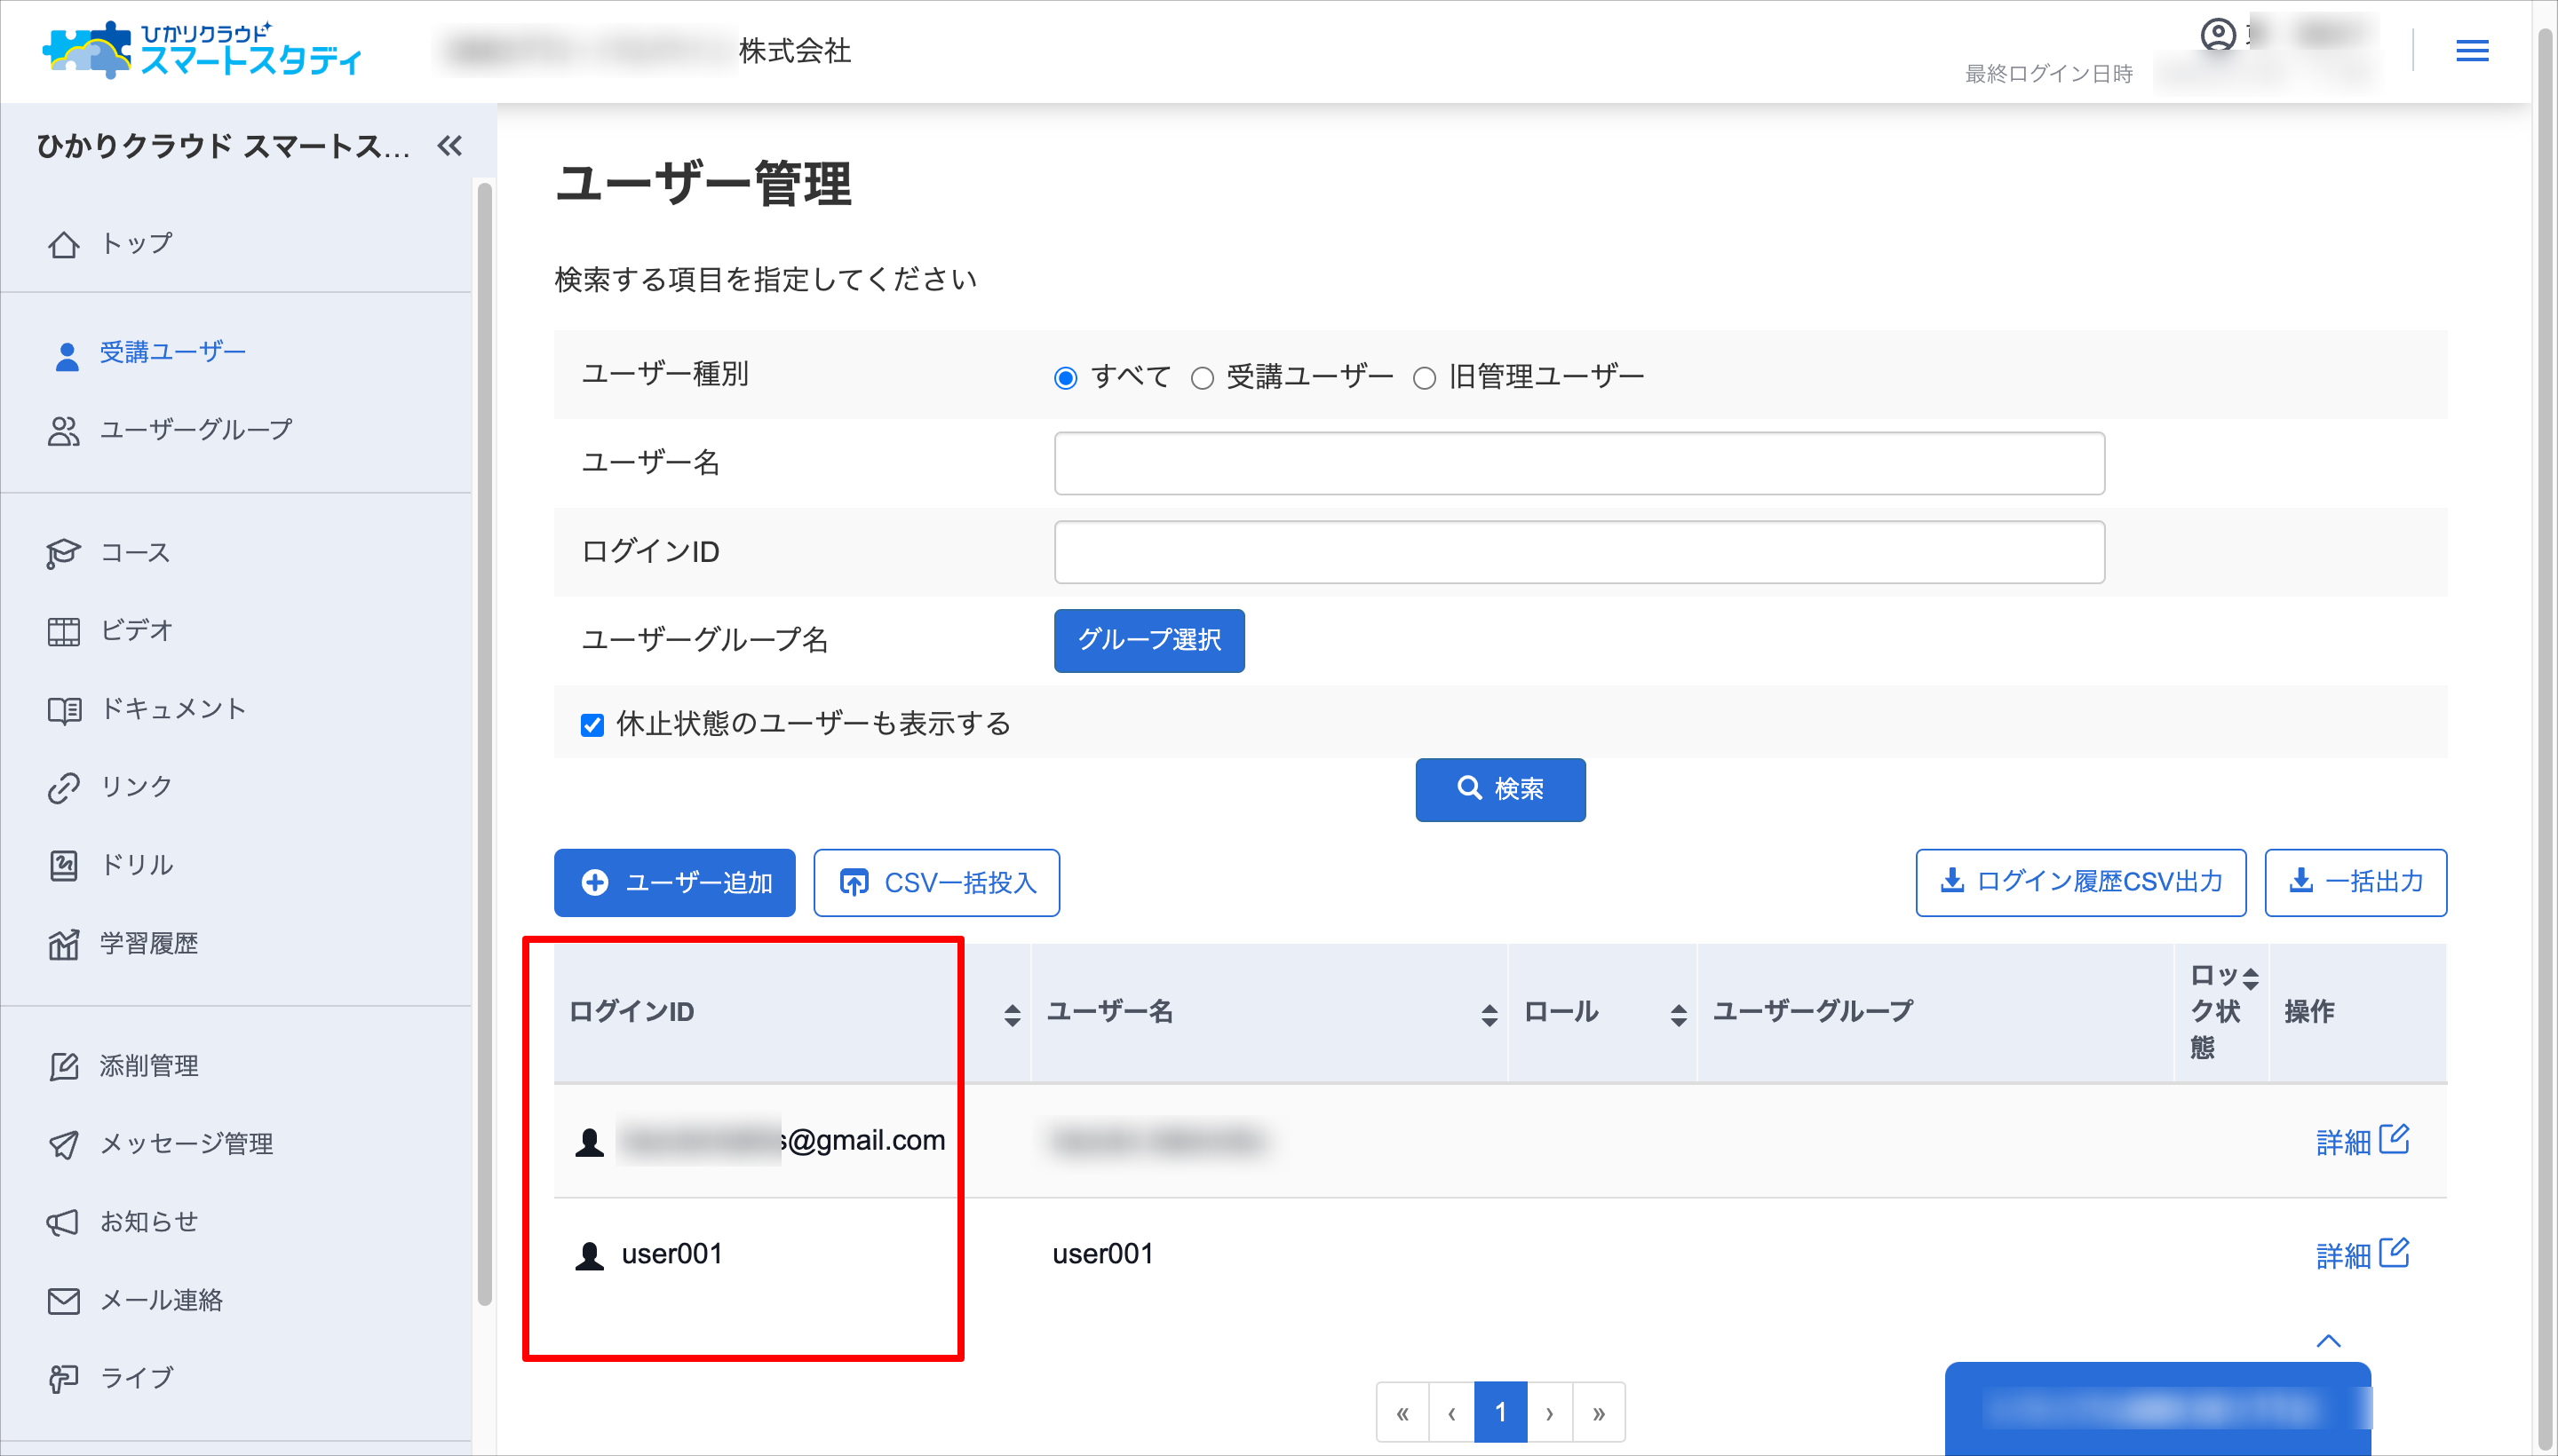Viewport: 2558px width, 1456px height.
Task: Sort by ユーザー名 column arrows
Action: pos(1489,1015)
